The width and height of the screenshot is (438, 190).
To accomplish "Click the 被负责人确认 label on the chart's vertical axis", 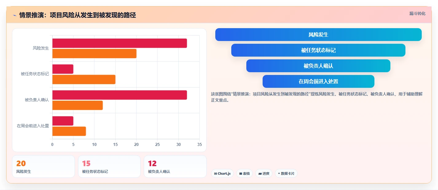I will [x=37, y=100].
